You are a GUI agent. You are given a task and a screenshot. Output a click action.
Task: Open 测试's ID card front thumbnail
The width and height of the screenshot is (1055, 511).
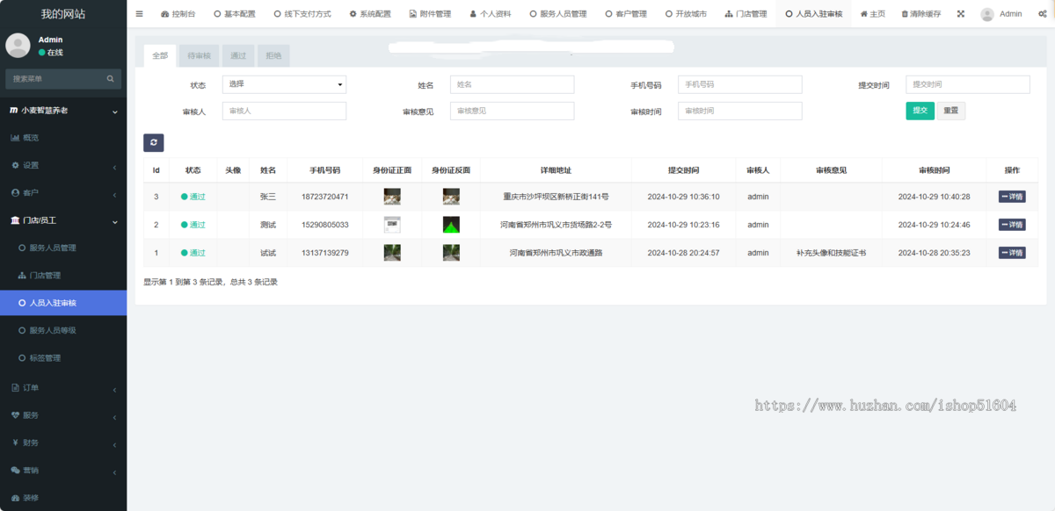pos(392,225)
